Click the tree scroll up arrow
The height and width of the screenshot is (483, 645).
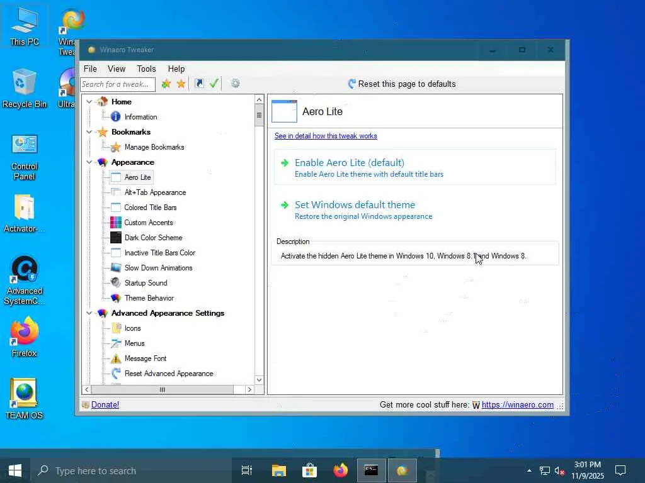click(x=259, y=99)
